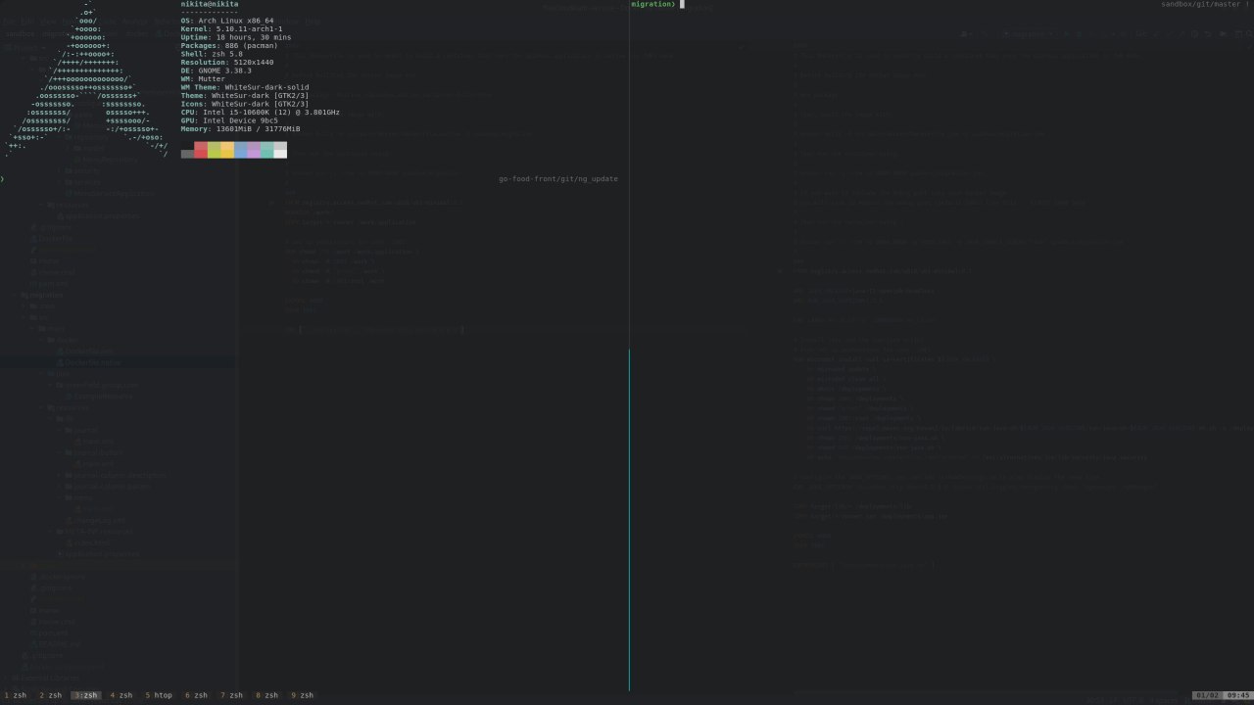Click the Arch Linux ASCII logo

[x=88, y=78]
